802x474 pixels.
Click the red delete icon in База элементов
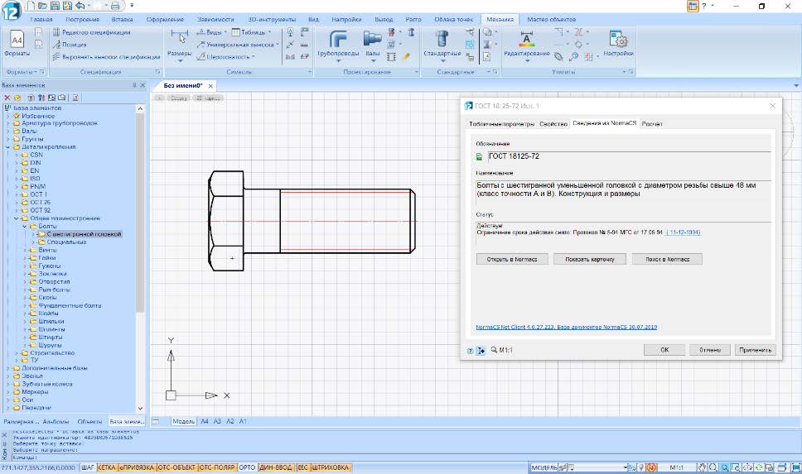[x=7, y=98]
